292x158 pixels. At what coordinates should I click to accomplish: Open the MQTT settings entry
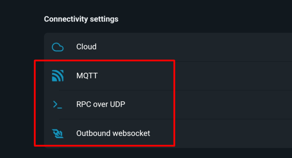tap(168, 76)
